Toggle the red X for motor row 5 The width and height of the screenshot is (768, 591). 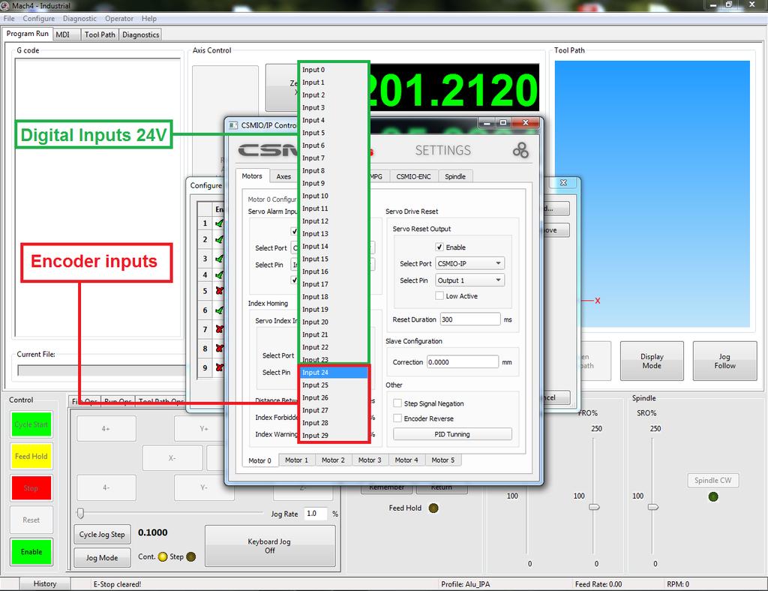coord(220,291)
